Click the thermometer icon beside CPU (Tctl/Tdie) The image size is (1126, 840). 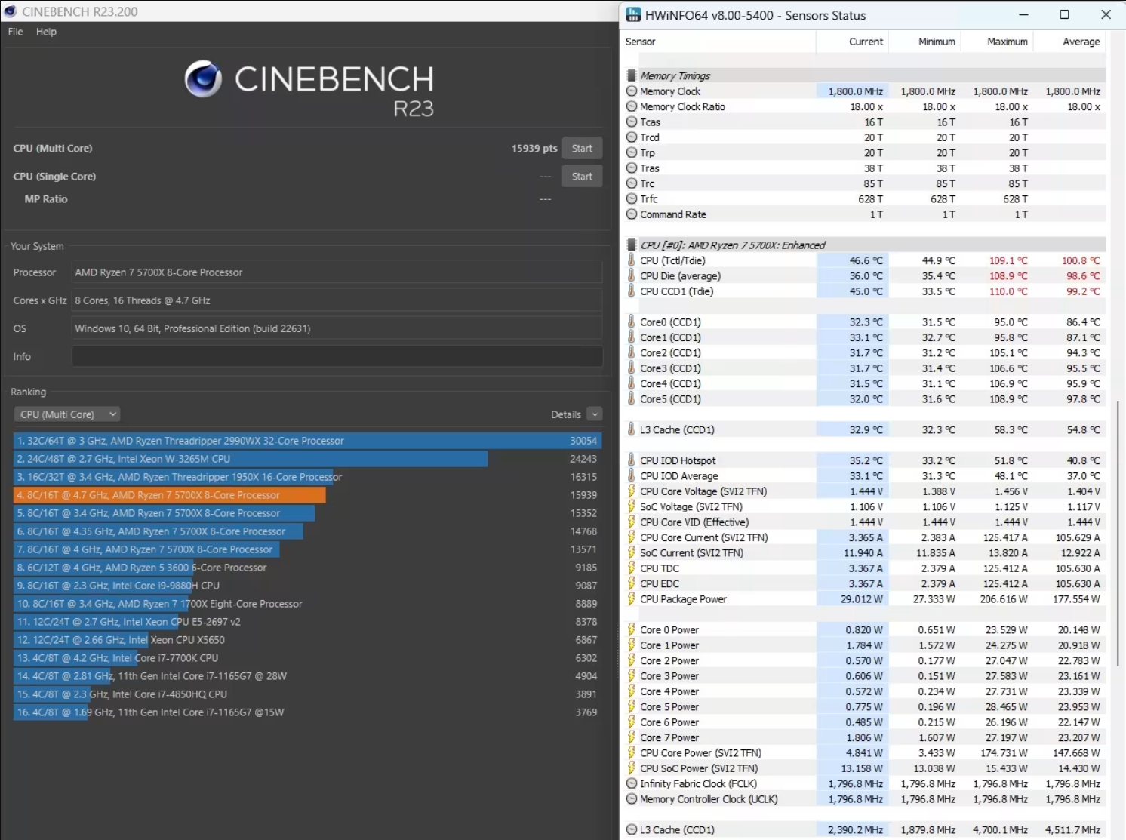tap(632, 260)
